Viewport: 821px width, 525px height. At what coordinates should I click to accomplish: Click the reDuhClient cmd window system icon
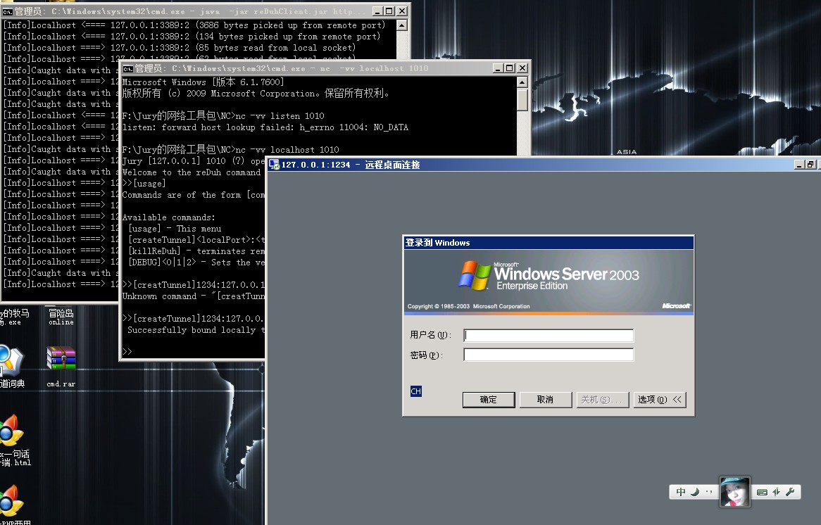7,11
